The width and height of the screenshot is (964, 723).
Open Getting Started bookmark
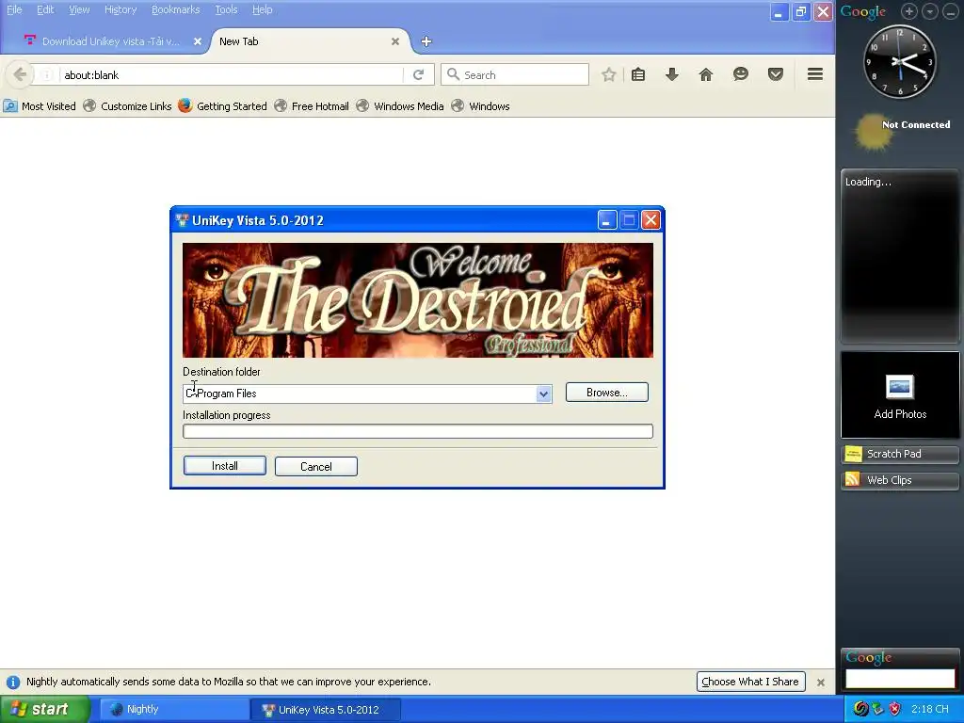pyautogui.click(x=223, y=106)
